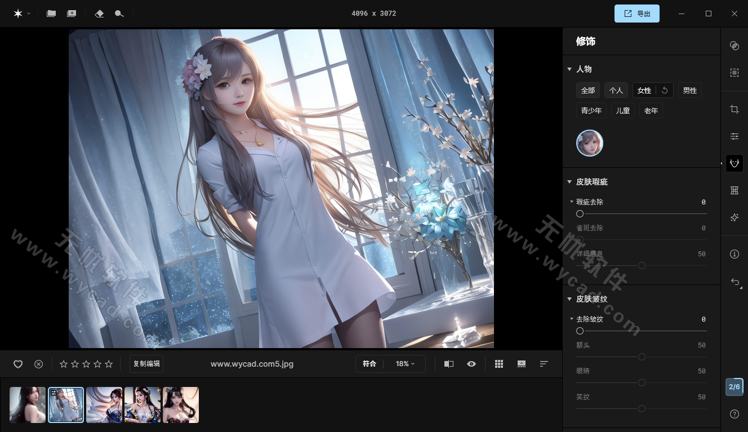The width and height of the screenshot is (748, 432).
Task: Expand the 皮肤皱纹 section header
Action: point(570,299)
